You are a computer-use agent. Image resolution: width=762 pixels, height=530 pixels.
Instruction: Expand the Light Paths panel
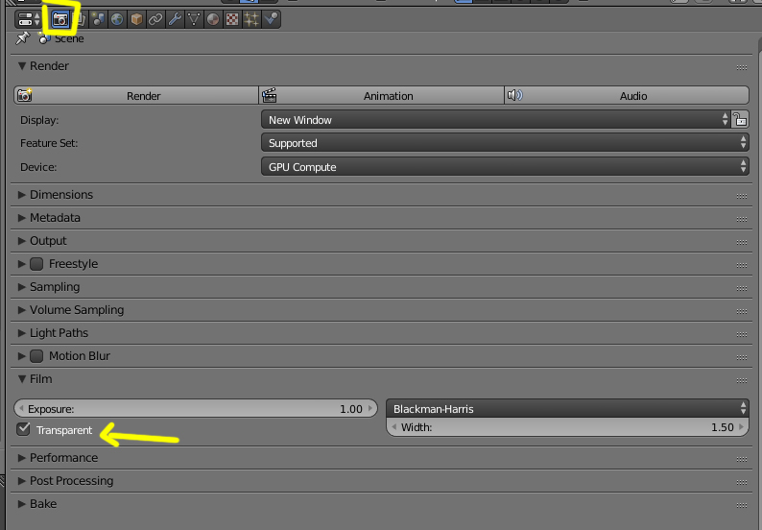[x=22, y=333]
